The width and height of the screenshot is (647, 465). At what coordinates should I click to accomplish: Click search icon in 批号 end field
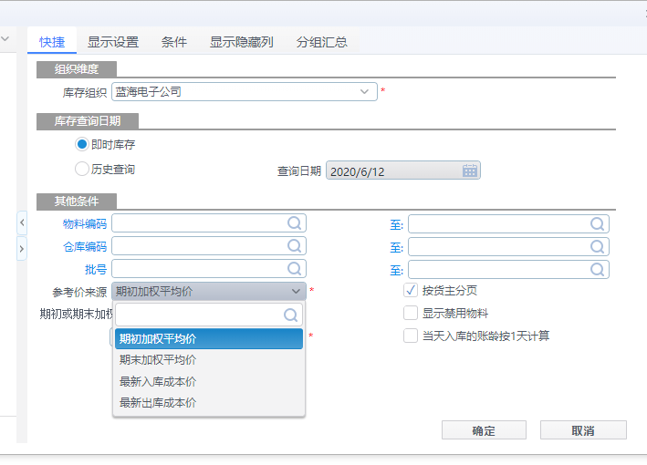pyautogui.click(x=597, y=269)
